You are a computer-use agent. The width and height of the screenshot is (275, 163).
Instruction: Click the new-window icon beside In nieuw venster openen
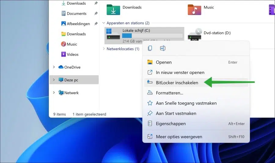[150, 72]
